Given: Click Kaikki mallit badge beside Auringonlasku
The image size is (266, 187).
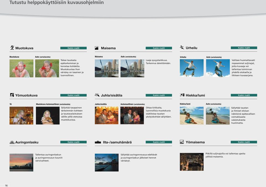Looking at the screenshot, I should pyautogui.click(x=73, y=142).
